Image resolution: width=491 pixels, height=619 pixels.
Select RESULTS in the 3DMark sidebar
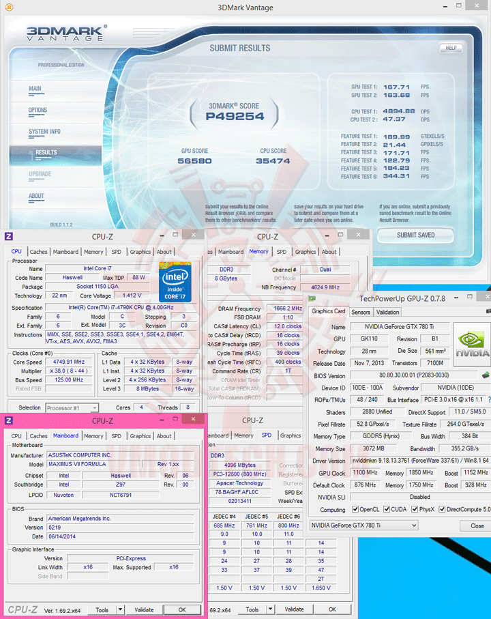coord(46,152)
